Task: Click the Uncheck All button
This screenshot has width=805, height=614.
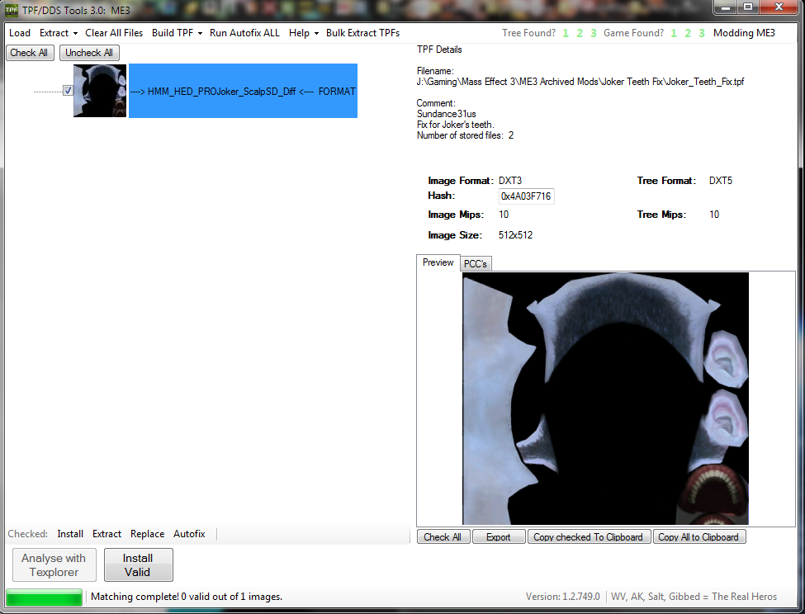Action: [89, 53]
